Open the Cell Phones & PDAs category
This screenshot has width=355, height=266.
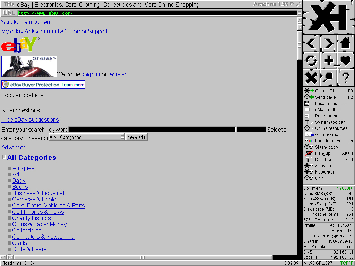point(38,212)
